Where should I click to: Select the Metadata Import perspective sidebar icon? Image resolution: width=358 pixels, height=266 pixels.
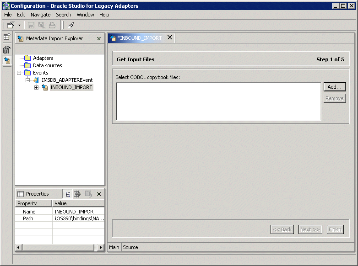click(7, 60)
